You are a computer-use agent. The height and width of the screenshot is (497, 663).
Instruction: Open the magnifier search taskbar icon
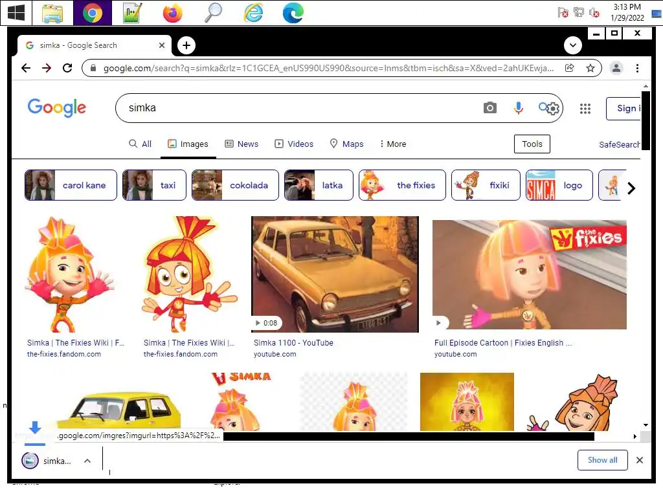tap(213, 13)
